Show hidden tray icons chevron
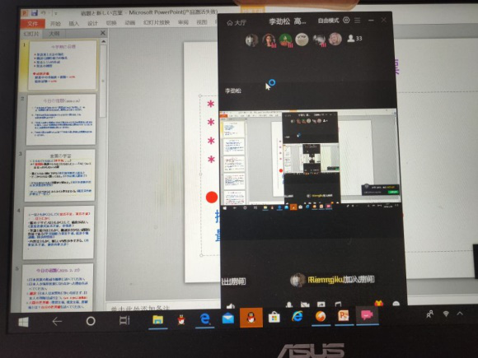 tap(460, 314)
